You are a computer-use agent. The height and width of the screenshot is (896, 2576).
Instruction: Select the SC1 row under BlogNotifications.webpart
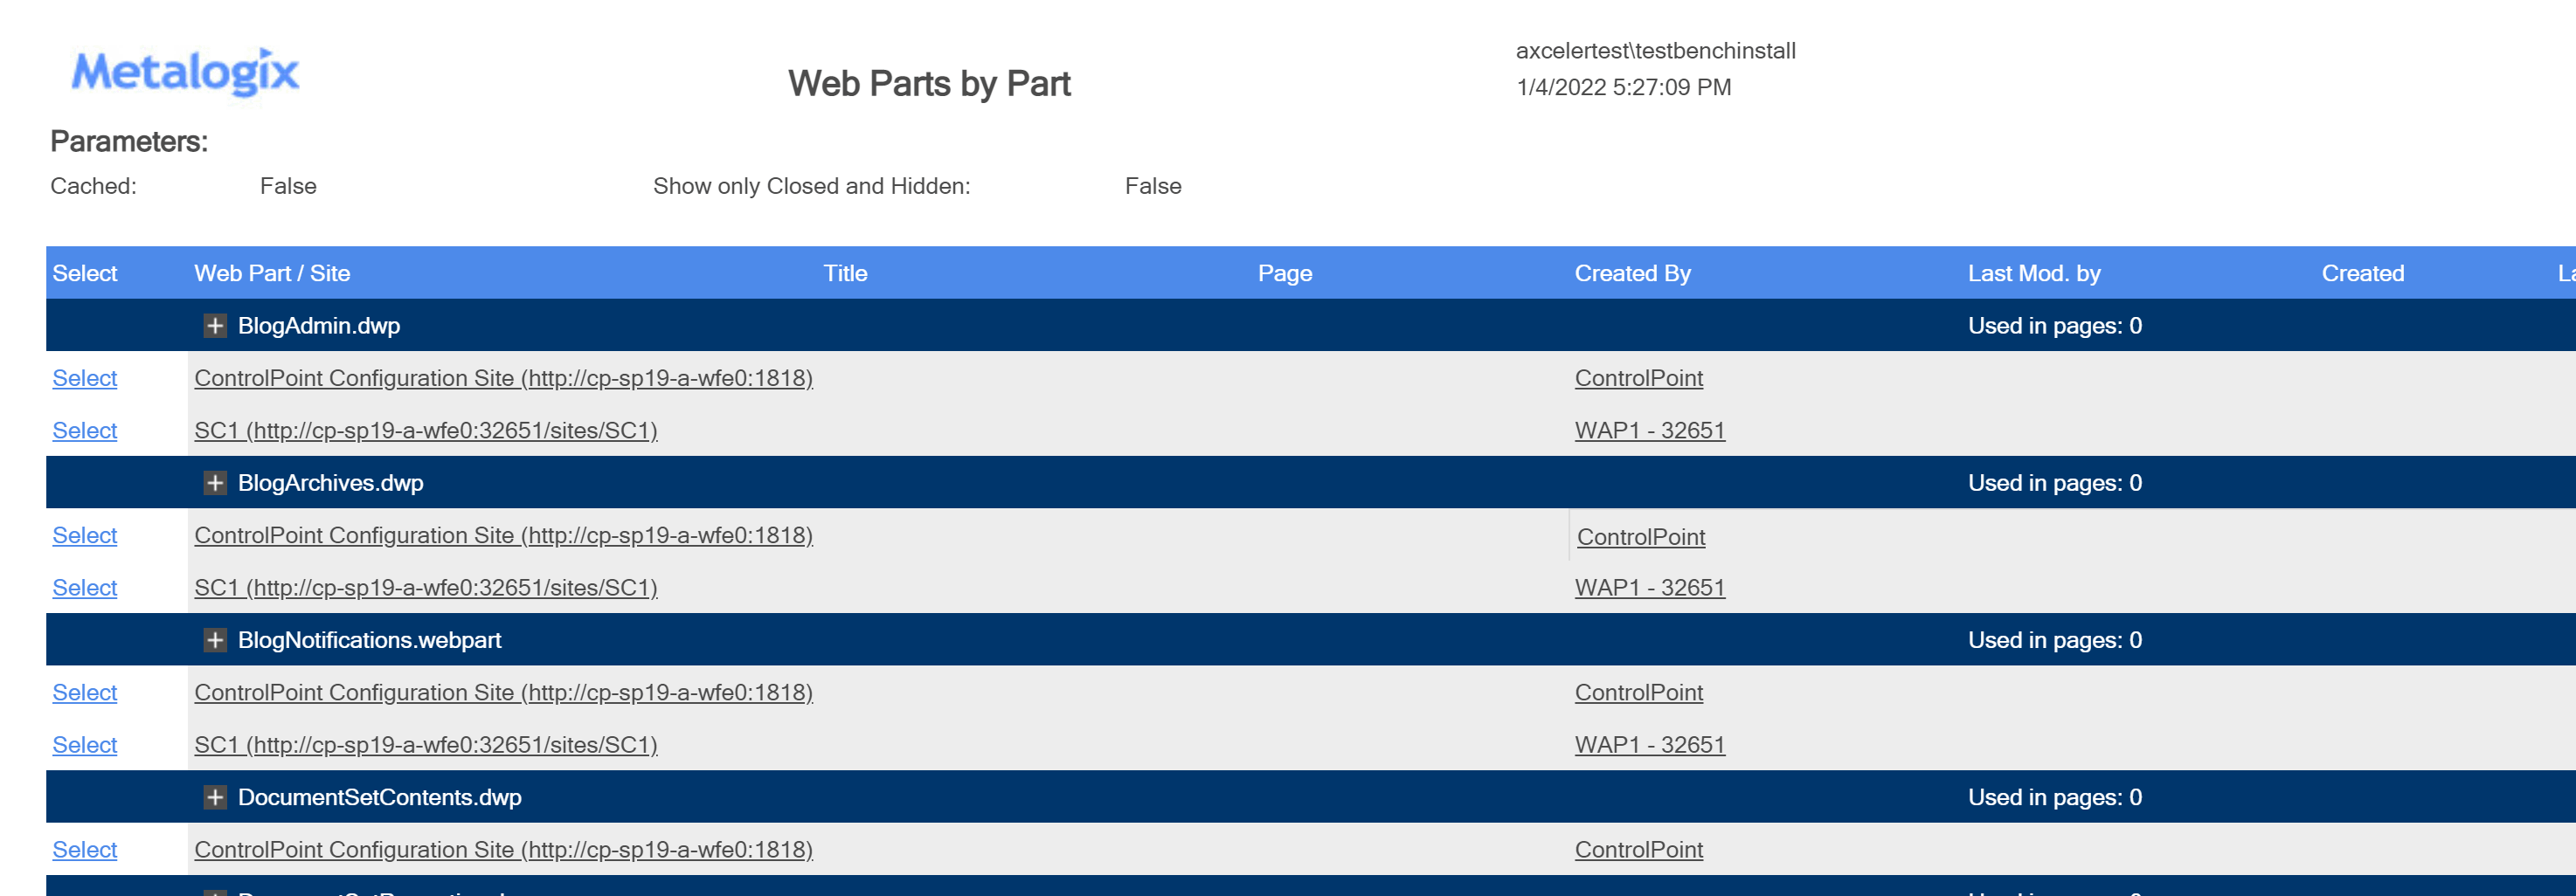(x=84, y=745)
